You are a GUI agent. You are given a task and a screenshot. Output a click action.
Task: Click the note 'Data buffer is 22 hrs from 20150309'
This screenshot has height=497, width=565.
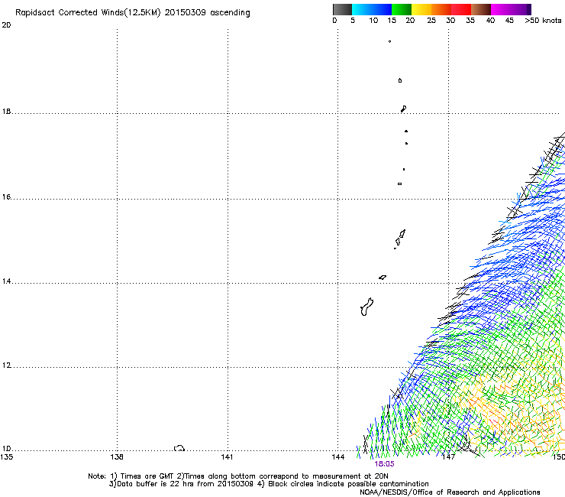185,484
